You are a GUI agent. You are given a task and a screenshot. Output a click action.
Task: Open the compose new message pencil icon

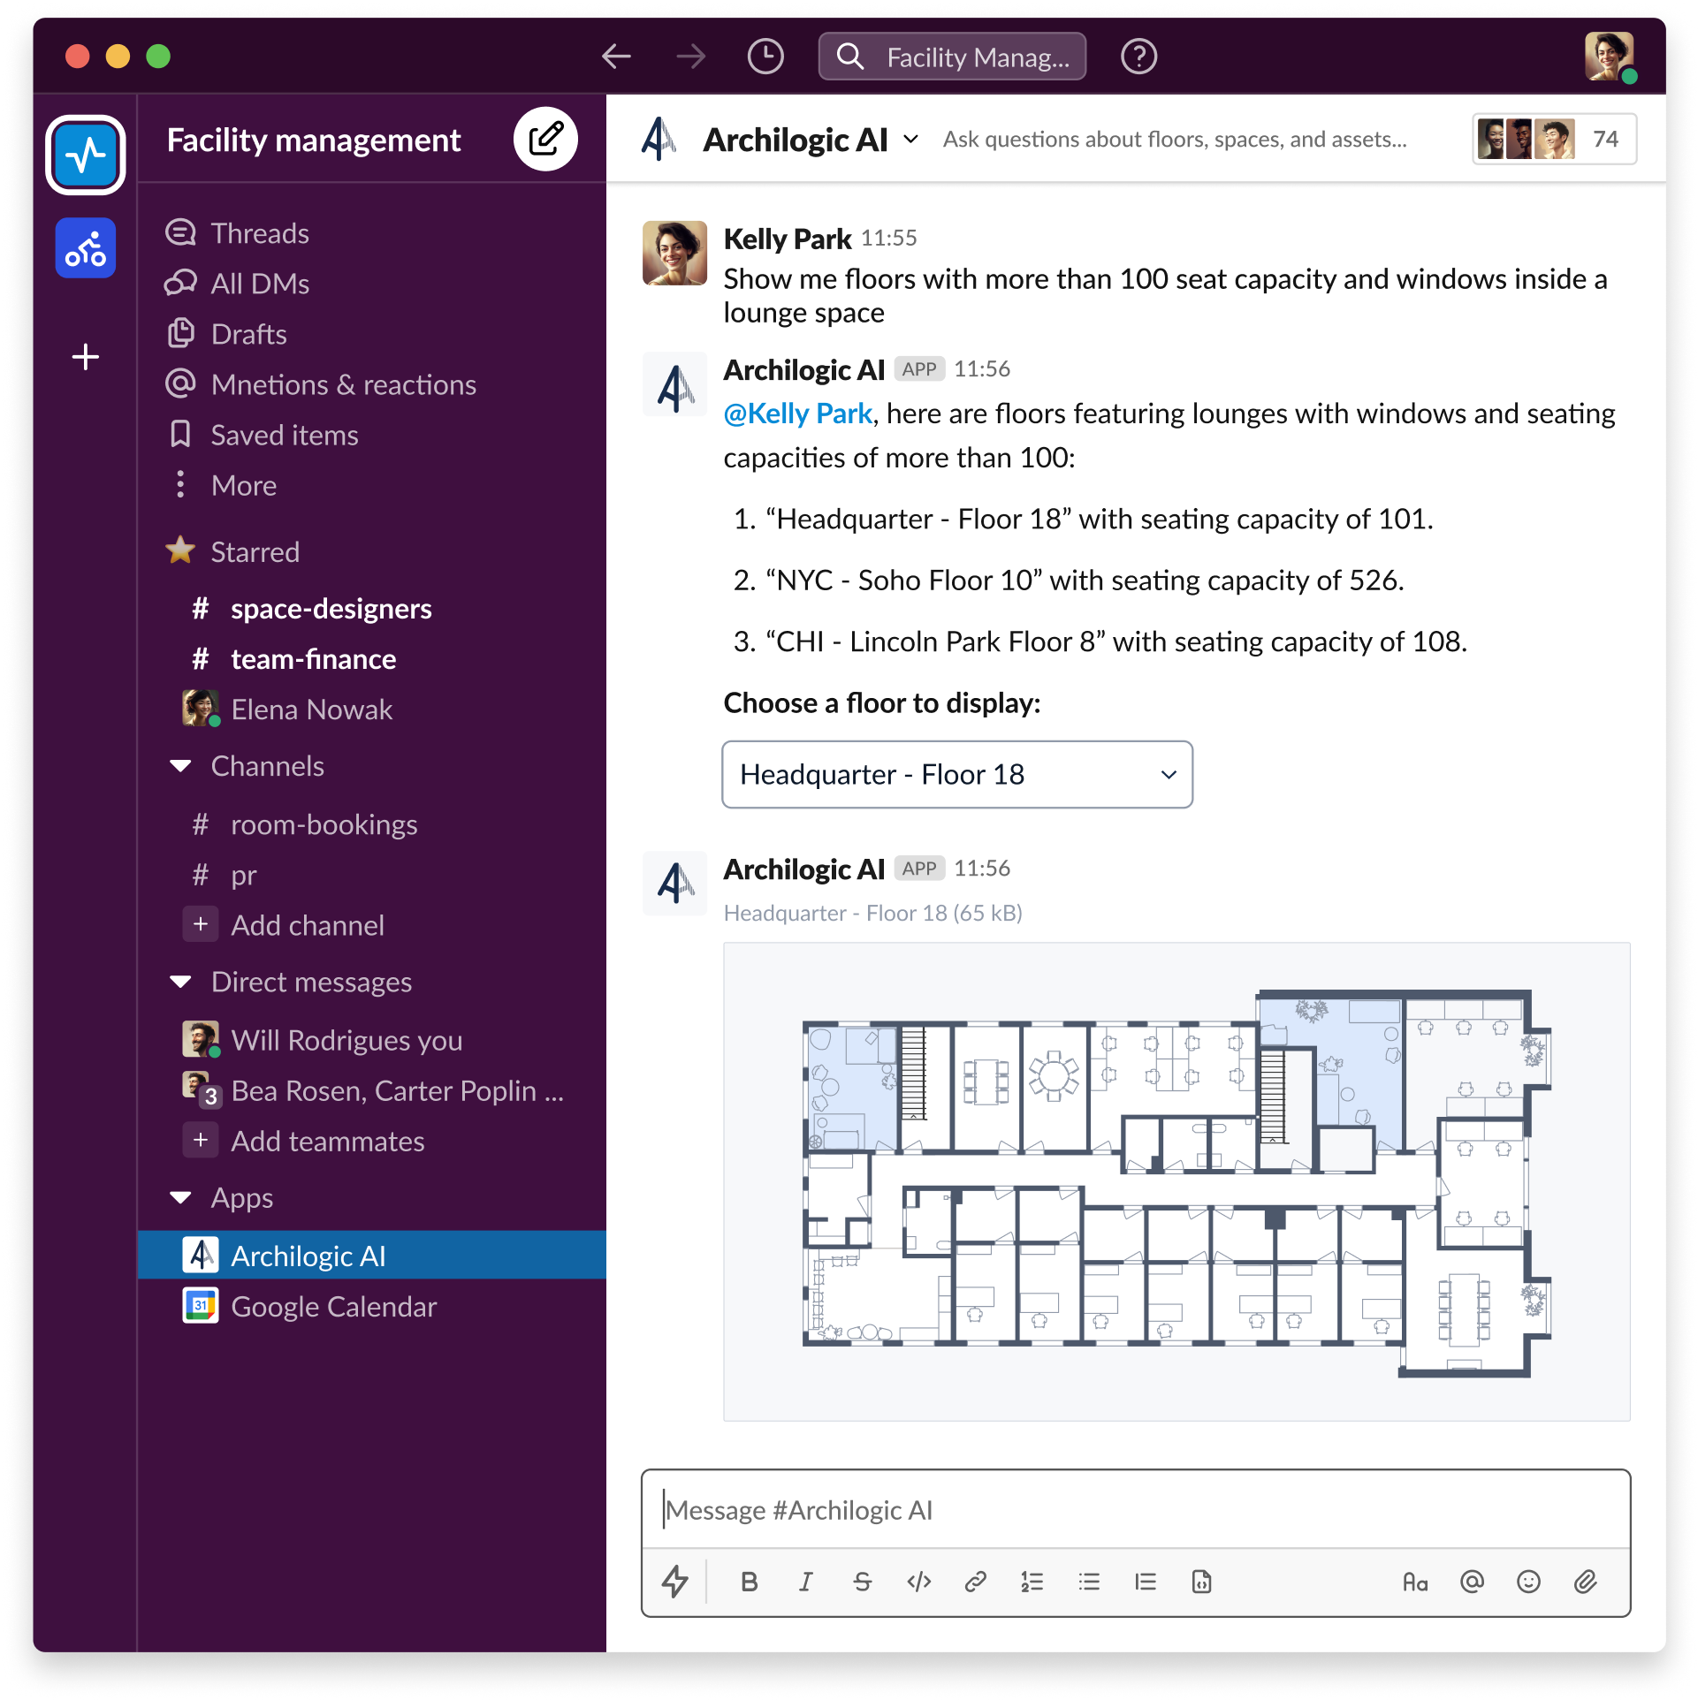coord(545,138)
